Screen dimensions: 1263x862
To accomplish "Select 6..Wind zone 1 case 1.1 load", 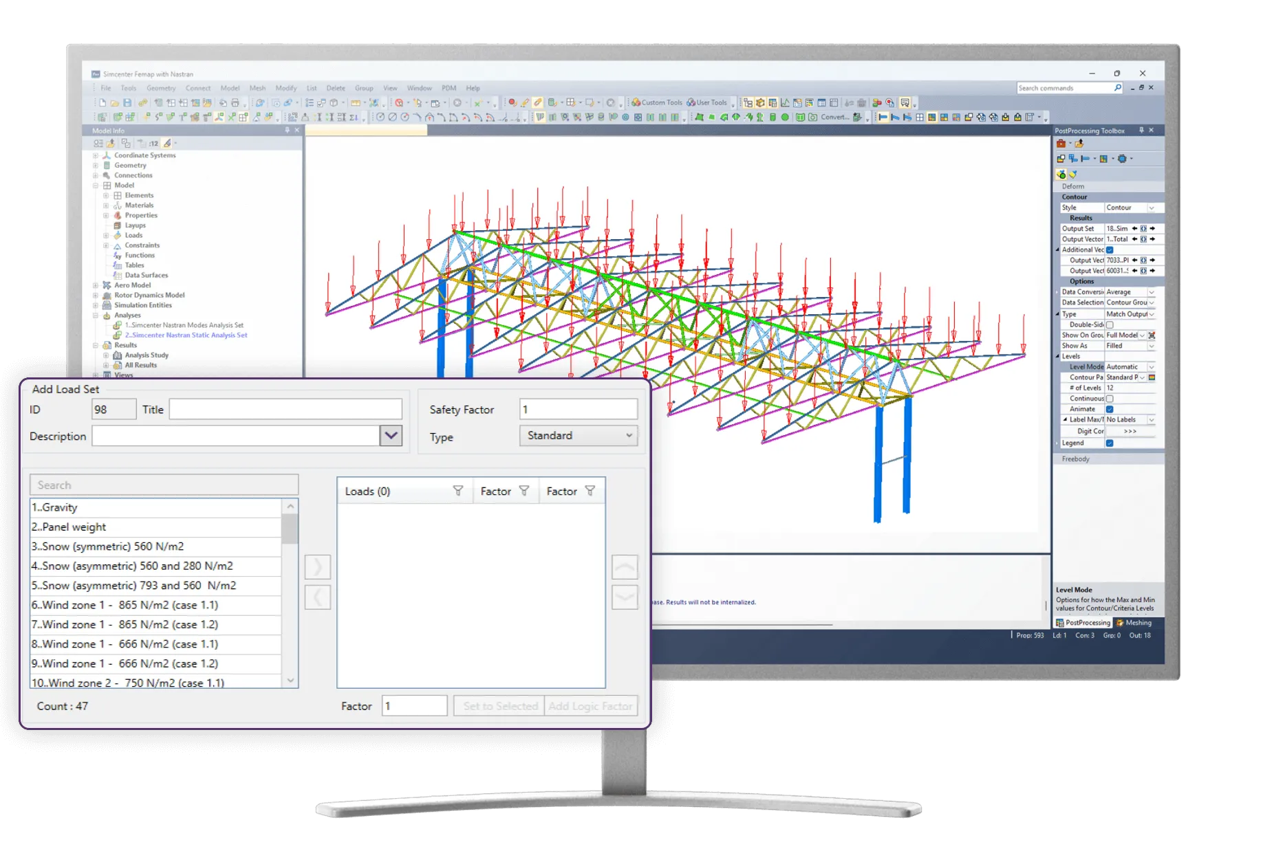I will coord(155,605).
